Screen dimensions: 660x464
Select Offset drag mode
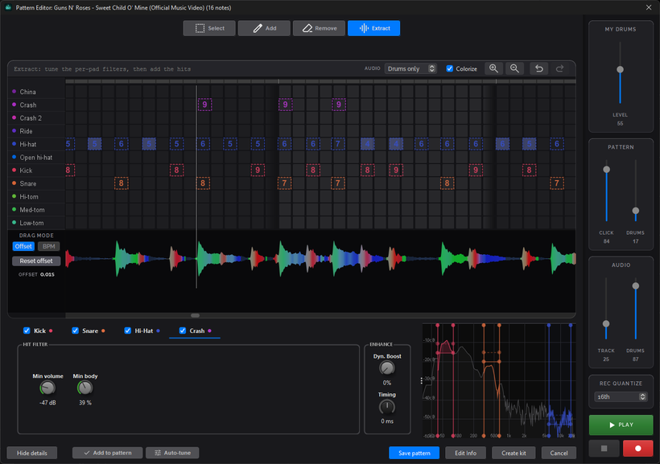point(23,247)
